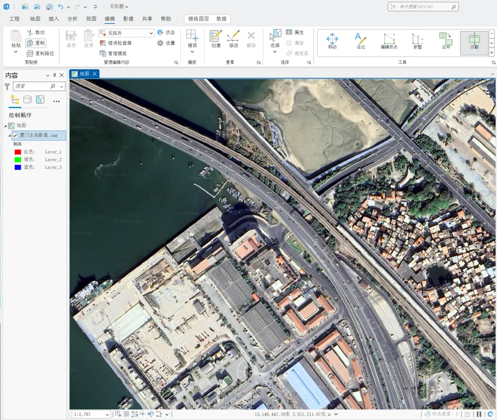Click the 复制 (Copy) button
Image resolution: width=497 pixels, height=420 pixels.
pos(36,43)
